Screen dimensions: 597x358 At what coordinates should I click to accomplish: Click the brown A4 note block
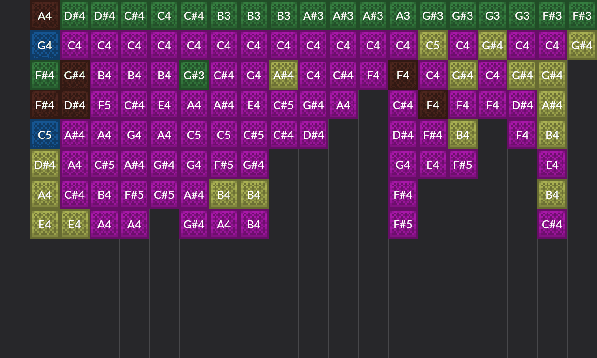pos(45,15)
